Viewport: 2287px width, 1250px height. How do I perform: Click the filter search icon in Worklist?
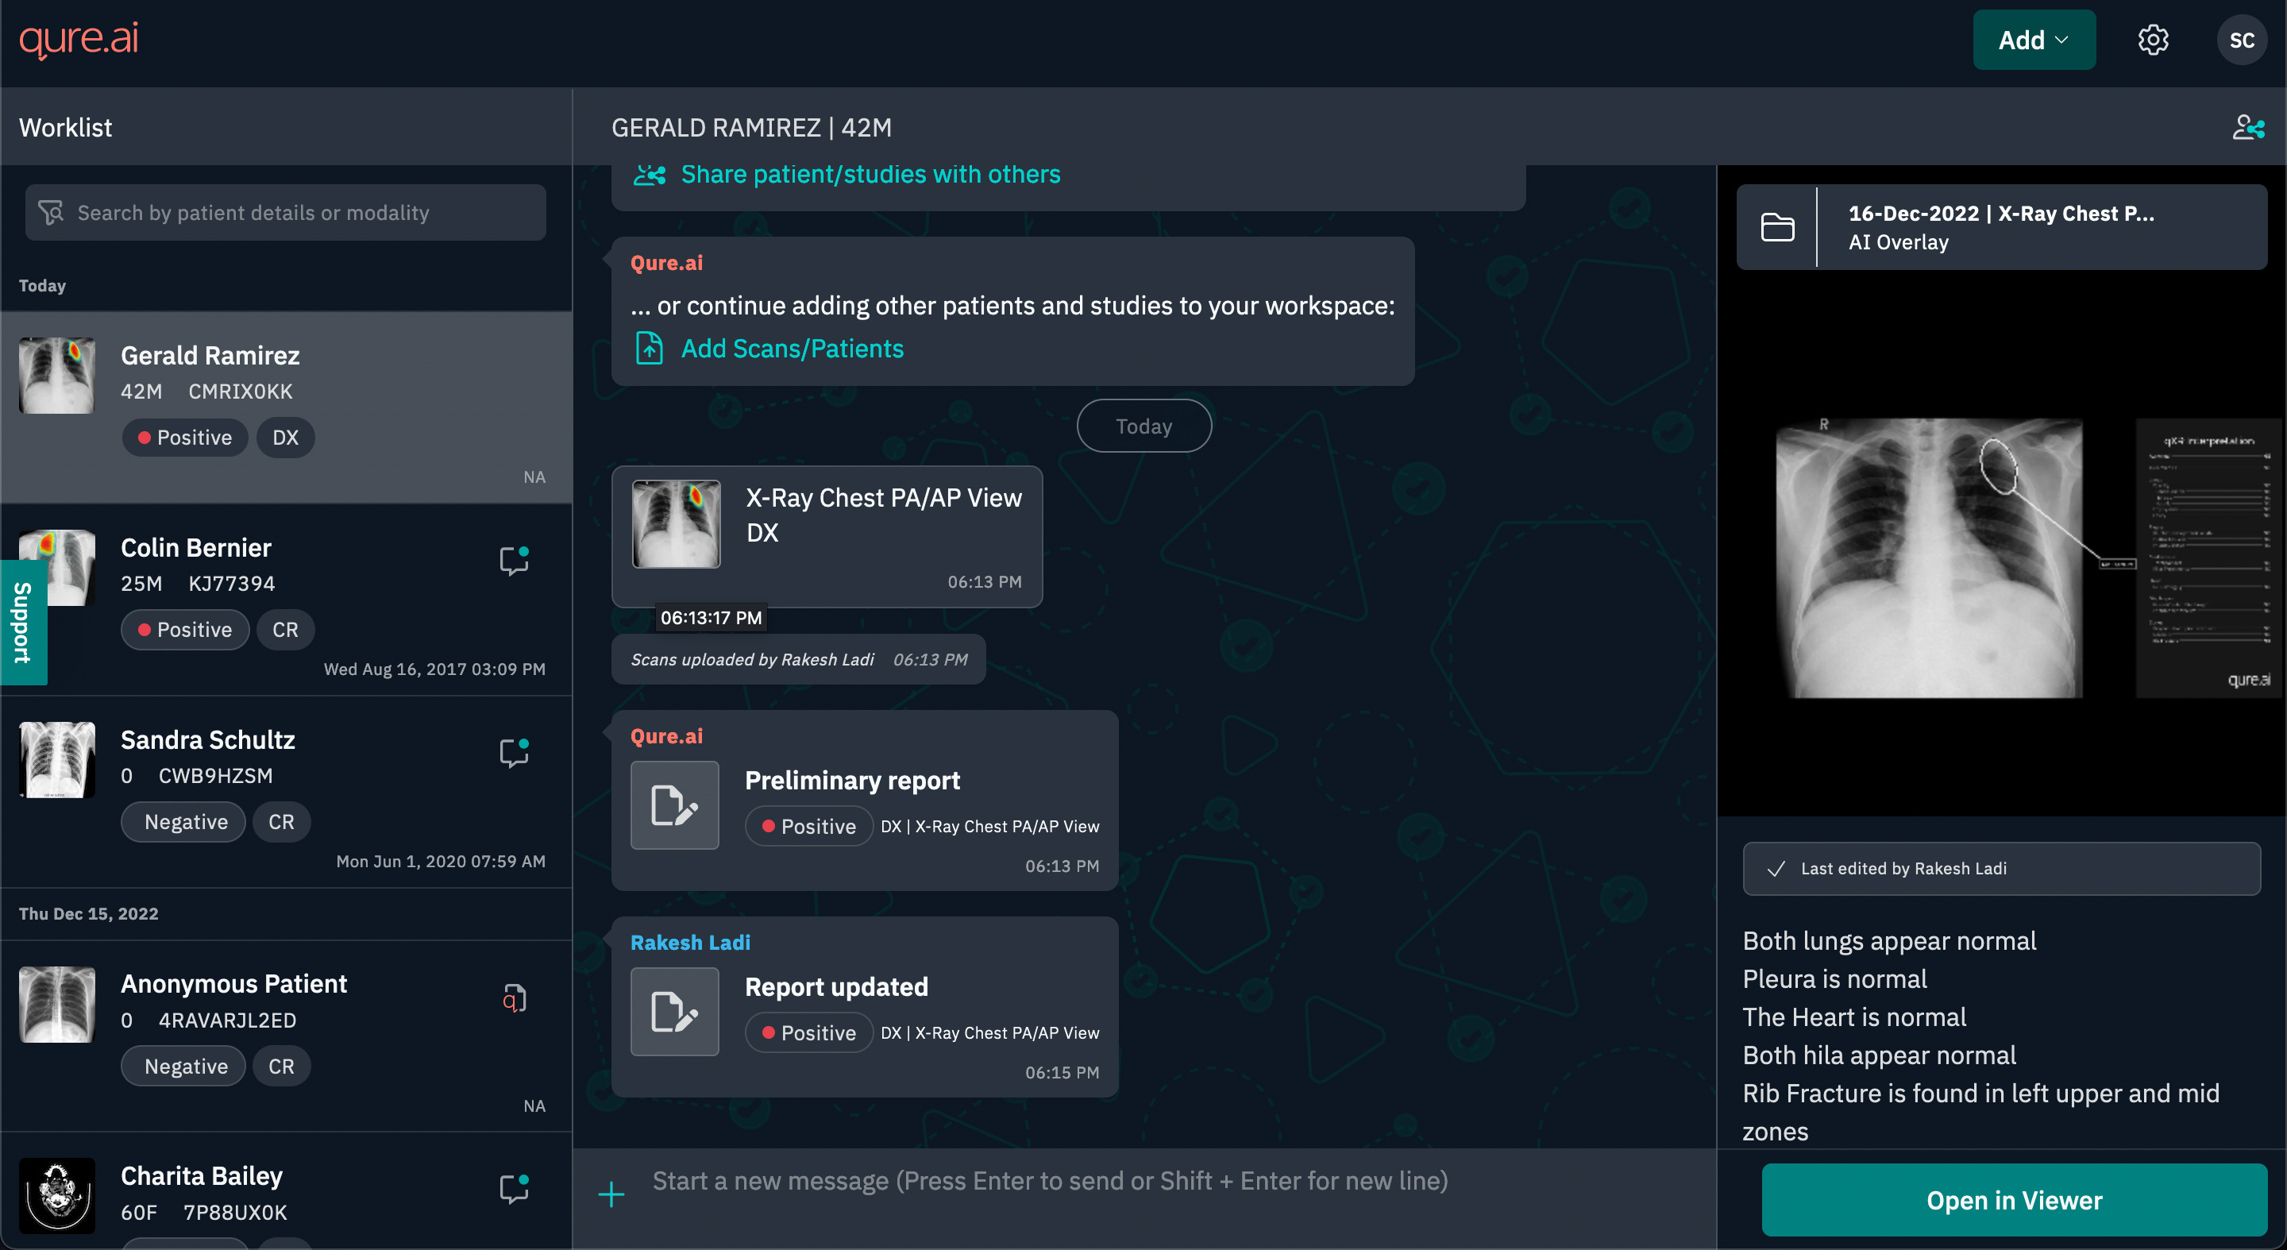point(51,212)
